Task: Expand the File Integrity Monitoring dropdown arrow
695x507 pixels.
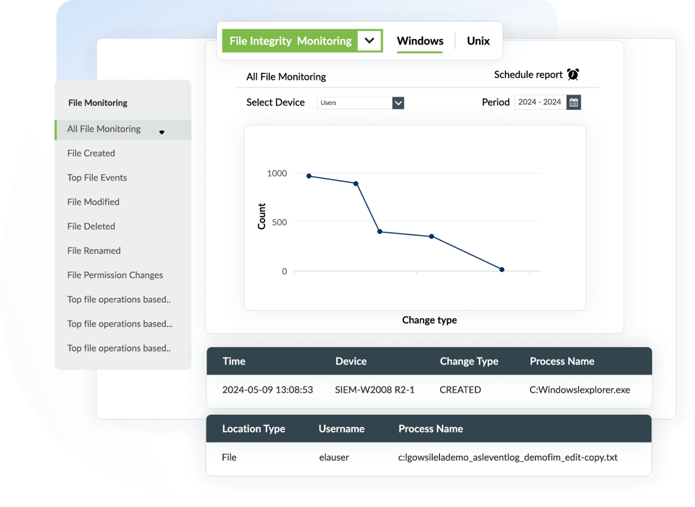Action: [x=369, y=41]
